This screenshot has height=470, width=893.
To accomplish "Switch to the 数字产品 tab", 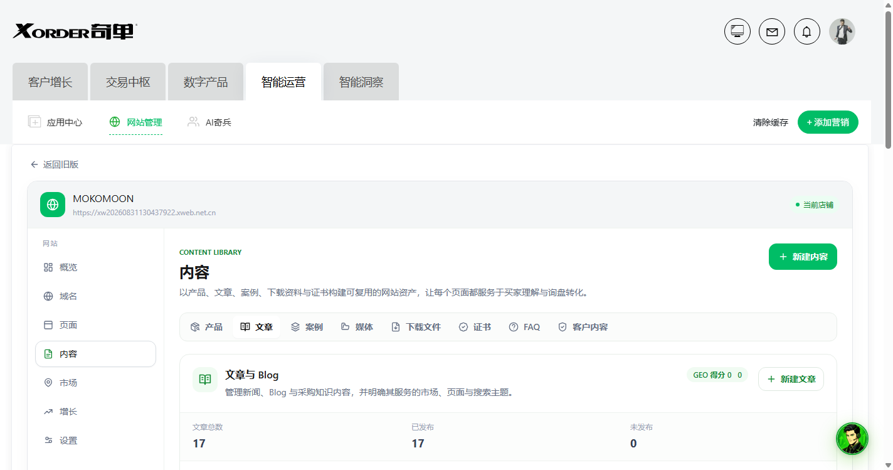I will 206,82.
